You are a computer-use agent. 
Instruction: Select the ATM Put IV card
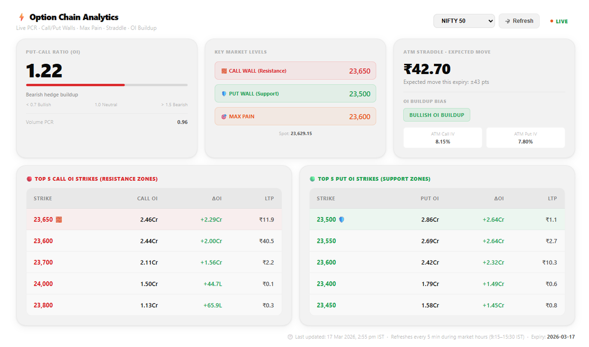[x=525, y=137]
